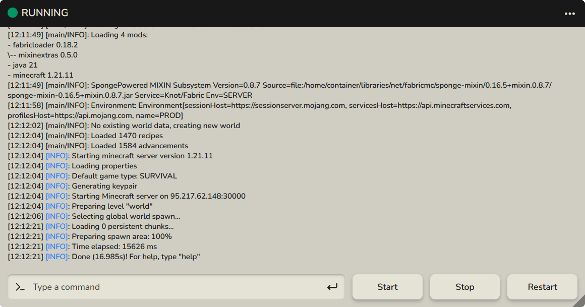Click the "Default game type: SURVIVAL" log entry
The width and height of the screenshot is (585, 307).
click(x=124, y=176)
